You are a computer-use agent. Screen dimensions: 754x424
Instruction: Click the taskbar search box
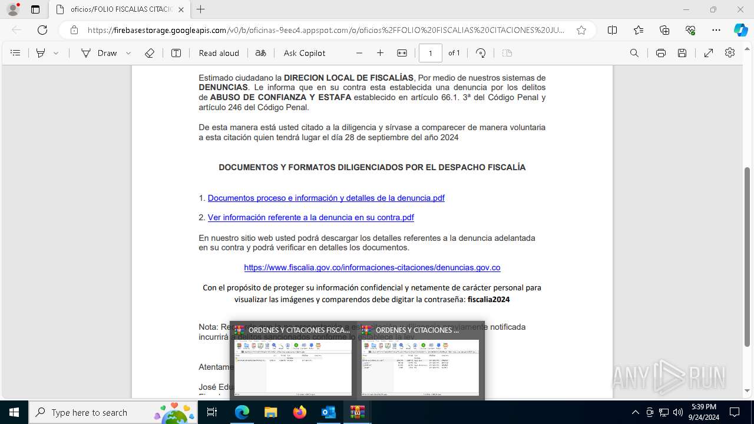114,412
